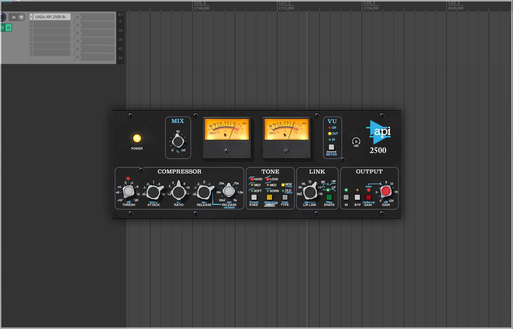Click the third send knob icon

[x=77, y=33]
